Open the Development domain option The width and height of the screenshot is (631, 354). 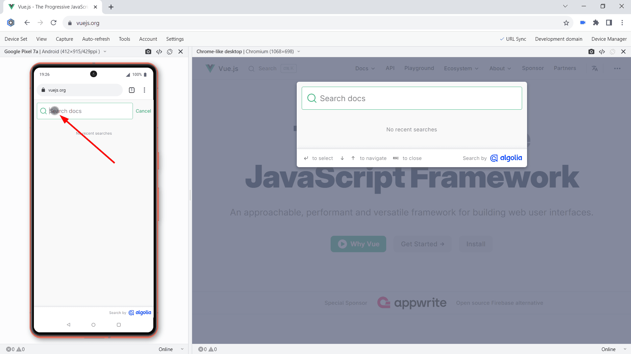tap(558, 39)
